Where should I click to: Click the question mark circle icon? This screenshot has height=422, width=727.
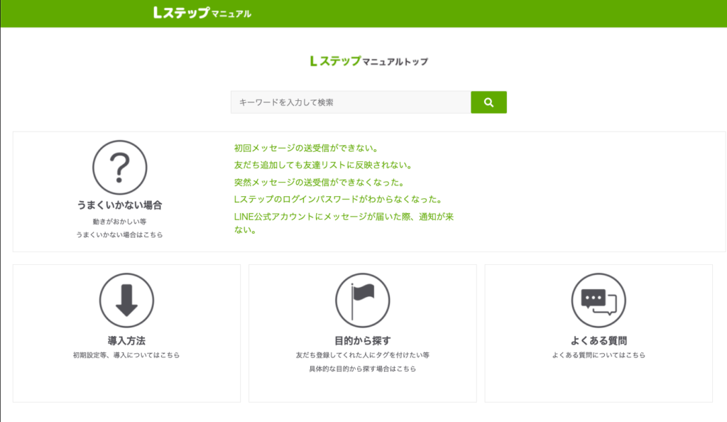[x=119, y=168]
